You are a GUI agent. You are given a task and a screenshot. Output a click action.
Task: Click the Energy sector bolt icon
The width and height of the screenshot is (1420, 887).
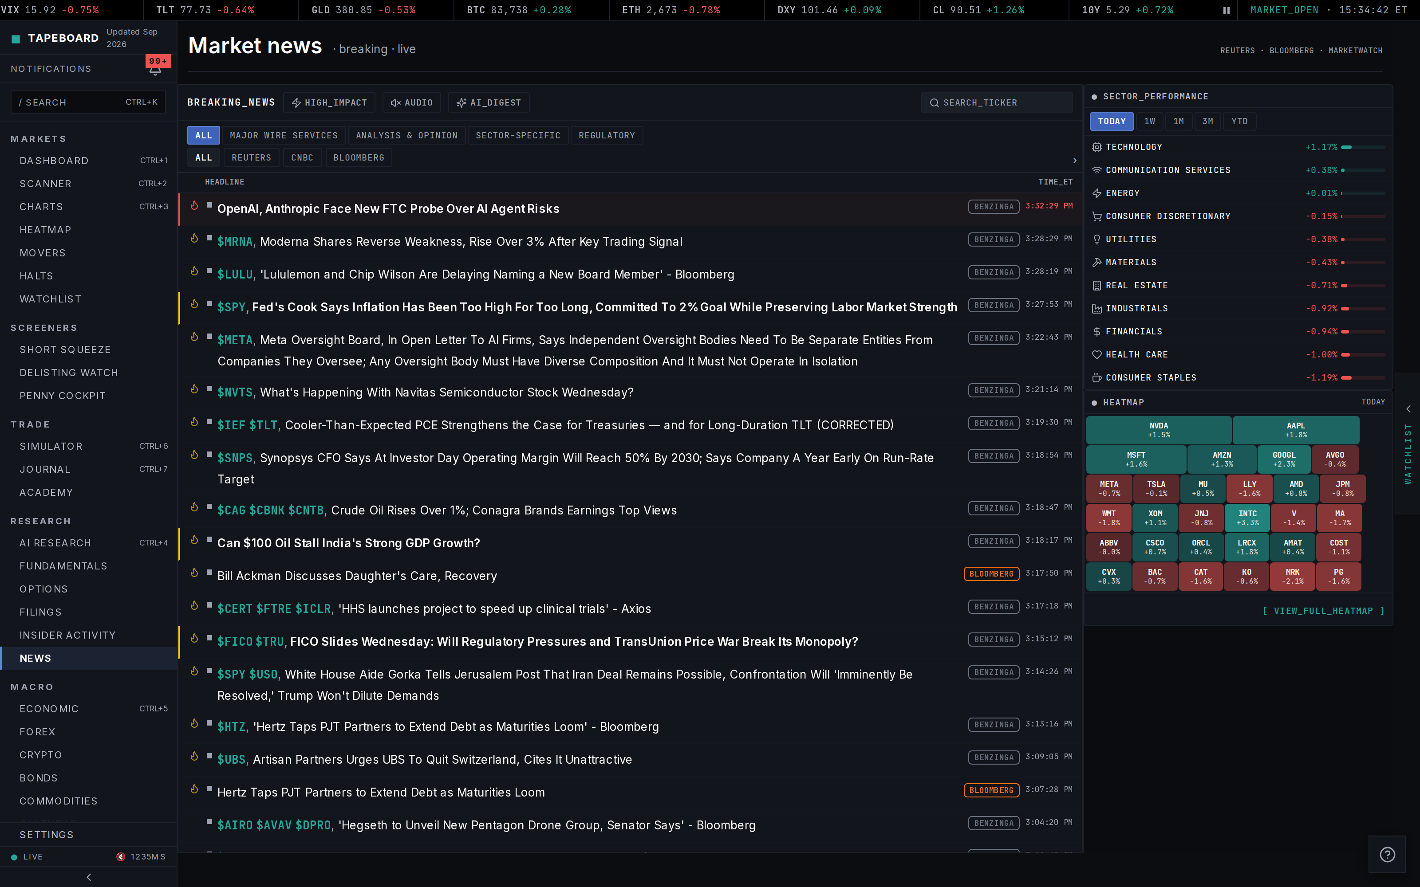click(x=1096, y=193)
